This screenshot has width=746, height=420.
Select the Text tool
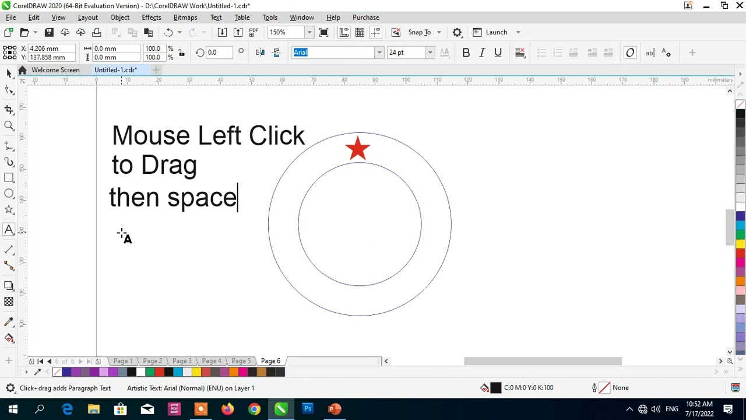(9, 230)
